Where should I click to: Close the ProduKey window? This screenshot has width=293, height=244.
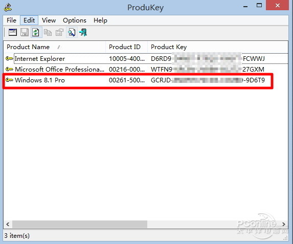point(278,5)
